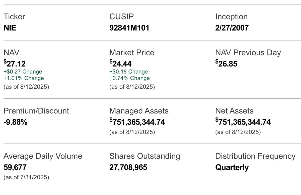Click the Premium/Discount label

(x=36, y=111)
